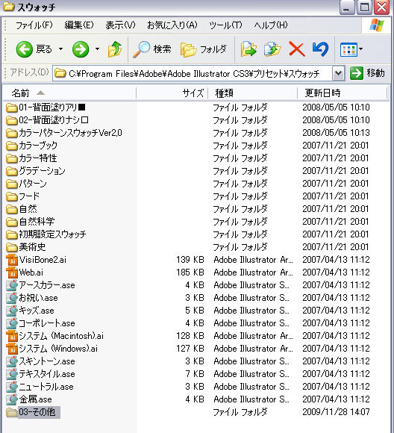The width and height of the screenshot is (394, 433).
Task: Select the グラデーション folder name
Action: (x=42, y=171)
